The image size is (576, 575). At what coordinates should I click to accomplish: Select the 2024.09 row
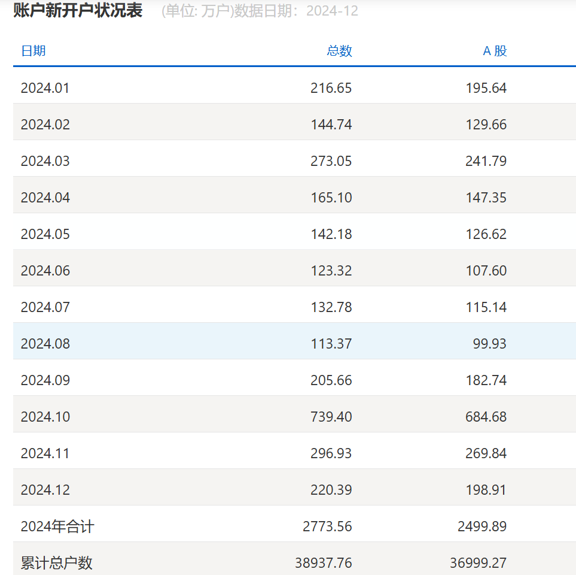click(x=45, y=379)
